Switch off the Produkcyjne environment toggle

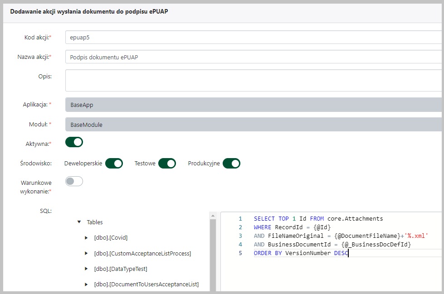231,163
